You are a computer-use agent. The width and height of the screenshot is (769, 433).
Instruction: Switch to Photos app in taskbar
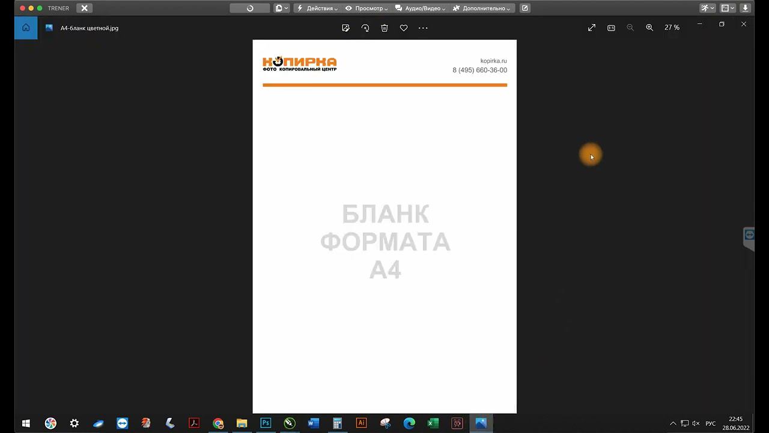(481, 423)
